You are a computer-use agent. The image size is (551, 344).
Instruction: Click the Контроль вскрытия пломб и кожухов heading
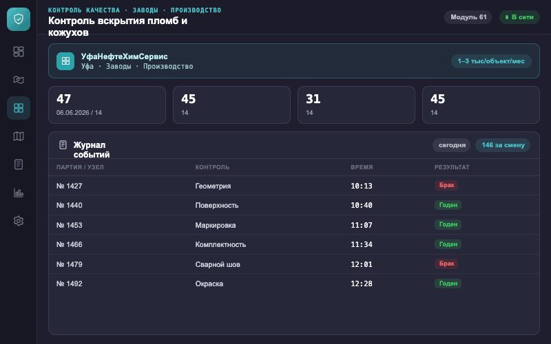[x=118, y=26]
